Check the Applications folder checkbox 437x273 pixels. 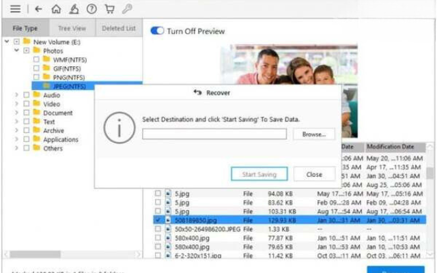pyautogui.click(x=26, y=139)
